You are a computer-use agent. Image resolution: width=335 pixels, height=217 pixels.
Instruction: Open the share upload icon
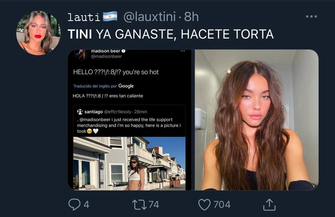(269, 204)
